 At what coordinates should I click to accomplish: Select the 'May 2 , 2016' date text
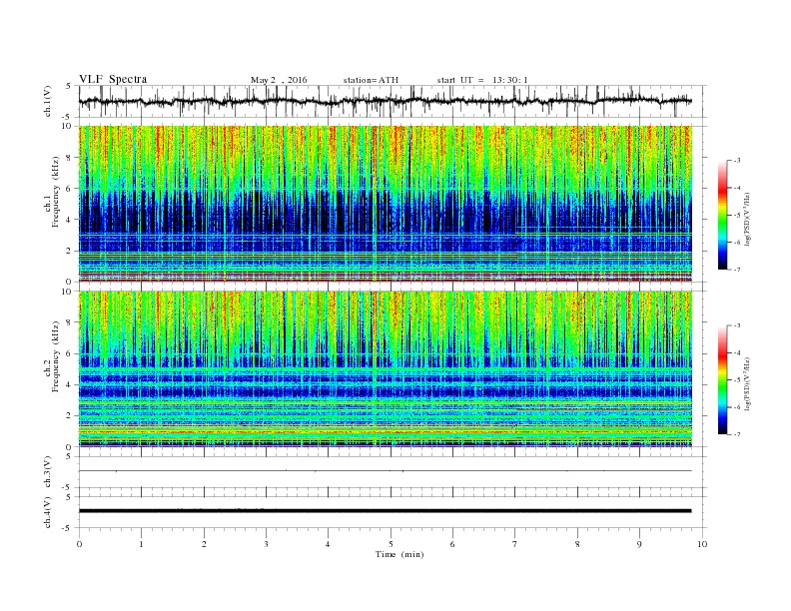point(279,80)
